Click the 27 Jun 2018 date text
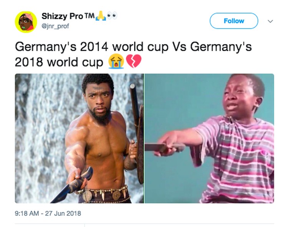 (x=63, y=214)
